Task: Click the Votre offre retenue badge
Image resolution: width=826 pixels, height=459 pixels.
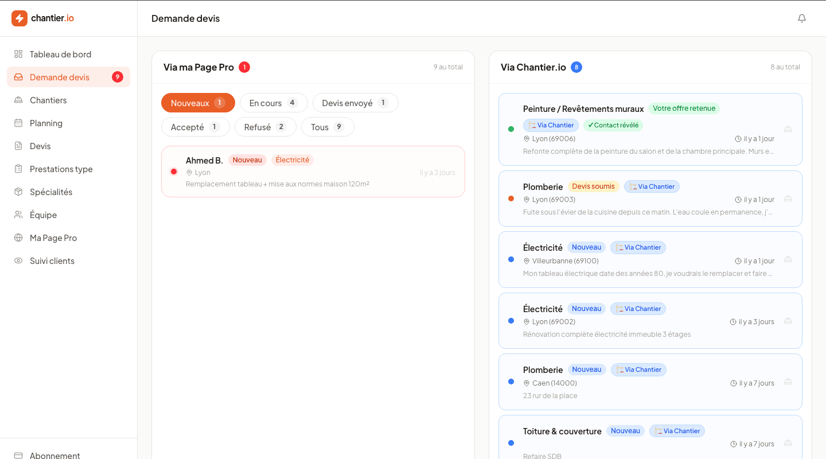Action: (x=684, y=108)
